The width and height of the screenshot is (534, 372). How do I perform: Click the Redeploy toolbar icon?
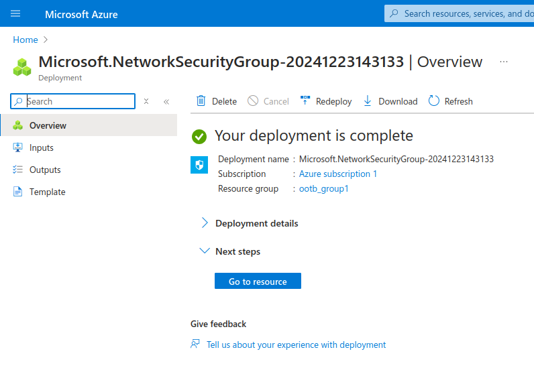pos(305,101)
